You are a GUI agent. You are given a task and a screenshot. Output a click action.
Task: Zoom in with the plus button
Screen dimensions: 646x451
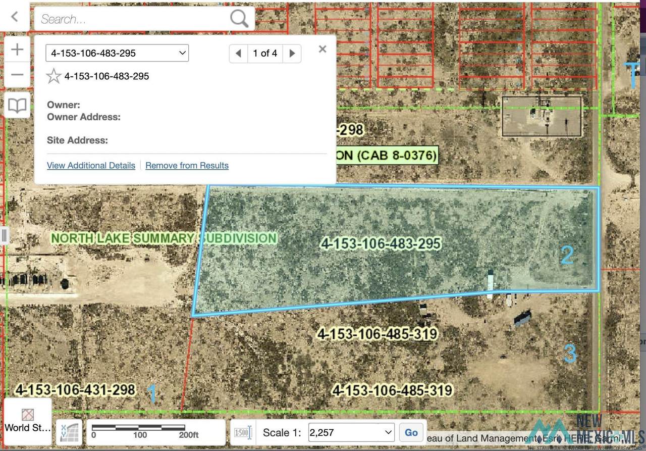coord(17,49)
